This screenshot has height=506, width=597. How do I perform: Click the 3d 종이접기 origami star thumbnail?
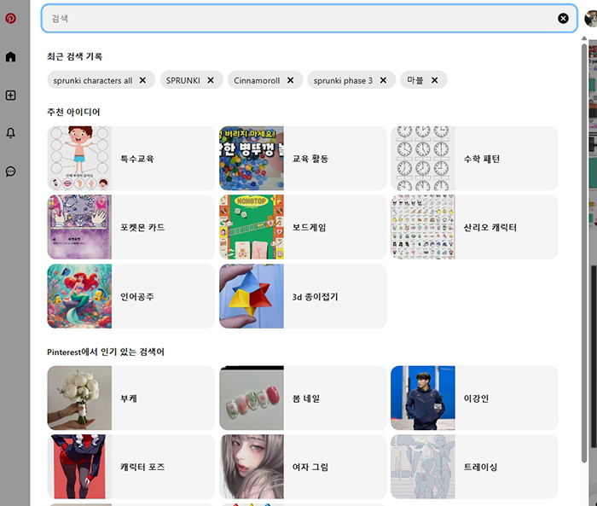[252, 296]
